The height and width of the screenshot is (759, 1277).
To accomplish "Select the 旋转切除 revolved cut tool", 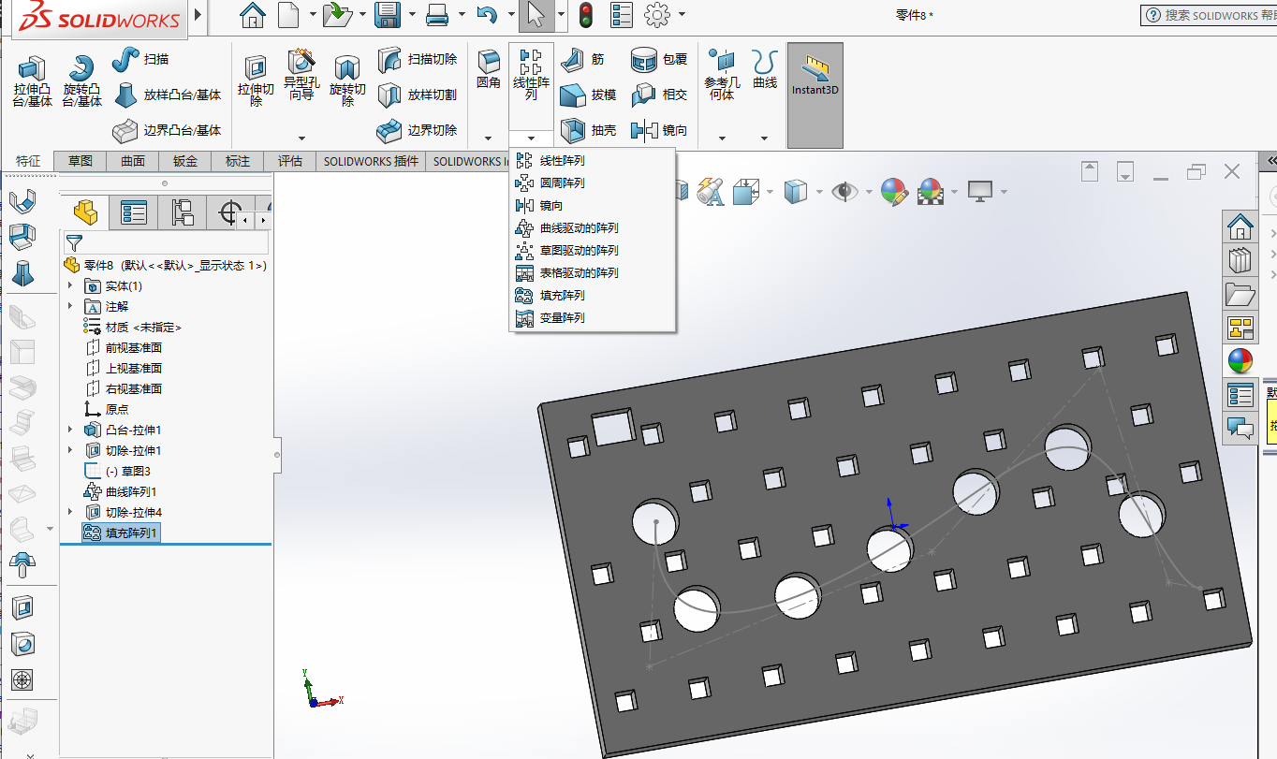I will click(347, 80).
